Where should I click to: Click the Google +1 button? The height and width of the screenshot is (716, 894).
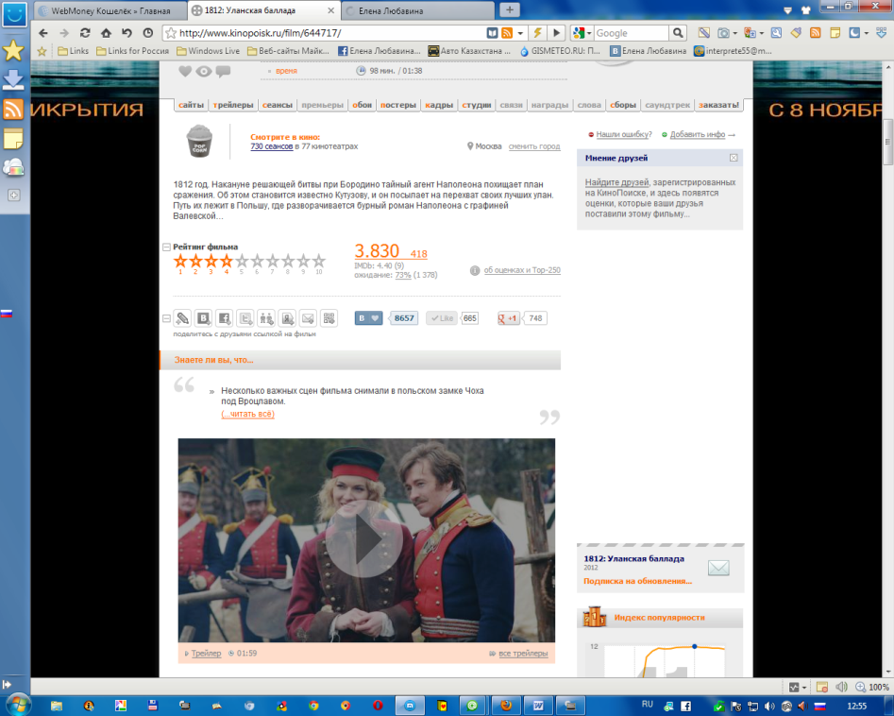coord(509,318)
